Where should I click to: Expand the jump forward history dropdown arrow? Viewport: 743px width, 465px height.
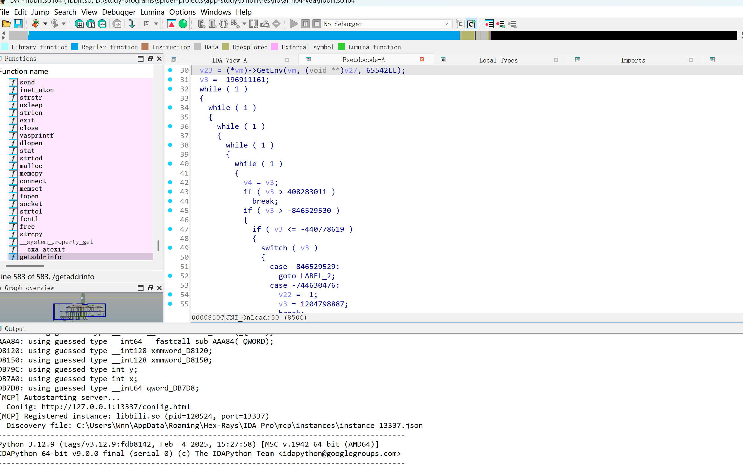pyautogui.click(x=64, y=24)
